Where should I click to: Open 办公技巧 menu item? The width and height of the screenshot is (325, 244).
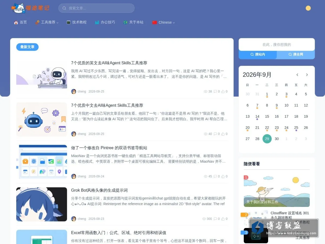pos(105,22)
